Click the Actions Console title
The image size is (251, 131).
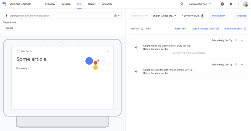[21, 4]
